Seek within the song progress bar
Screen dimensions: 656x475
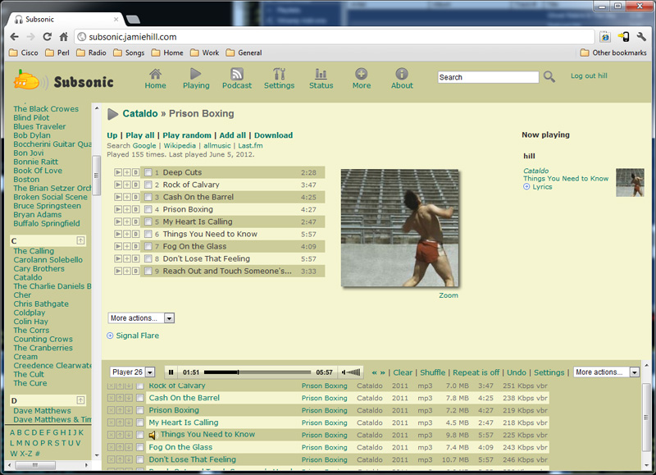tap(257, 372)
